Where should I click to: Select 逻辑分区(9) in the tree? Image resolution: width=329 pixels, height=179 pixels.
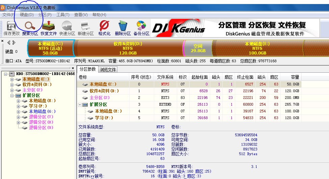click(41, 128)
